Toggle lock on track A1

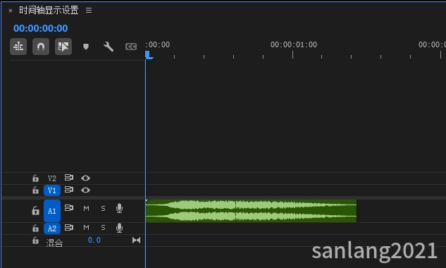35,210
